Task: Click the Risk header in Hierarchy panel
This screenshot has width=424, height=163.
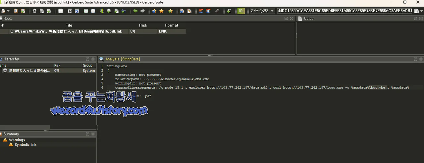Action: coord(68,65)
